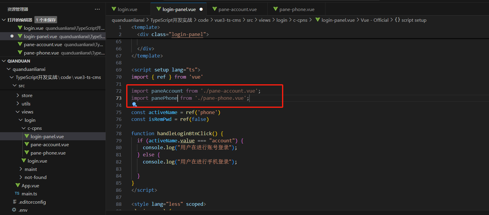Image resolution: width=489 pixels, height=215 pixels.
Task: Click './pane-account.vue' import path string
Action: coord(229,91)
